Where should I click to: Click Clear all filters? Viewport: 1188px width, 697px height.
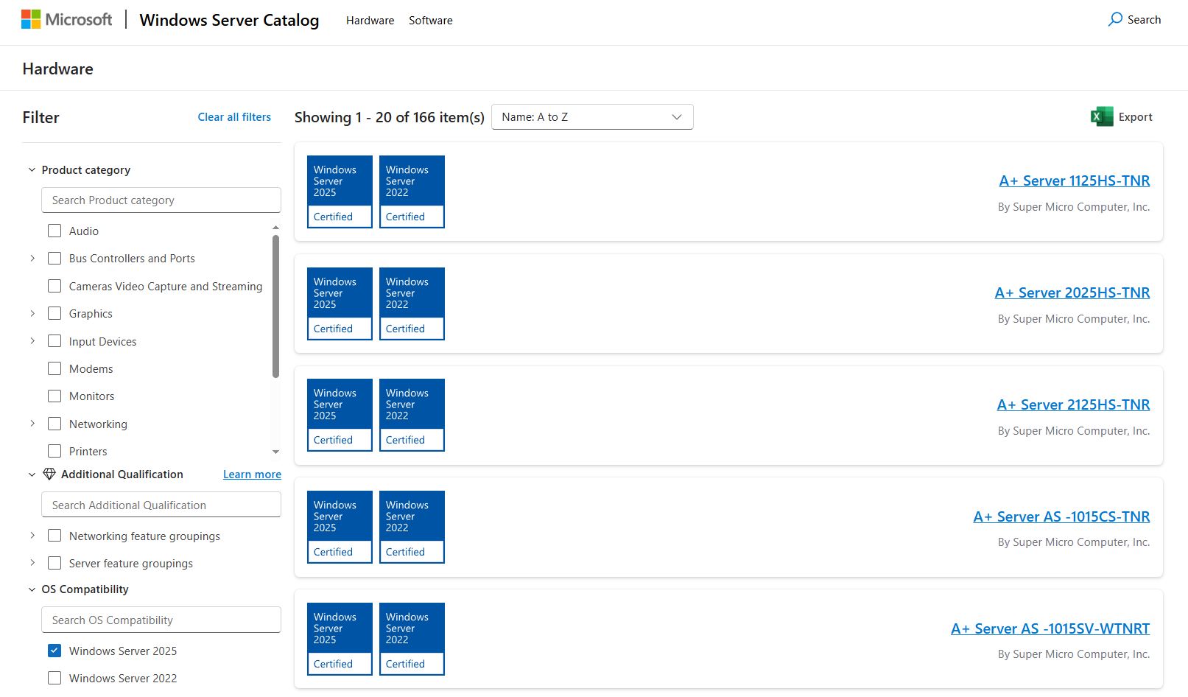[x=234, y=117]
